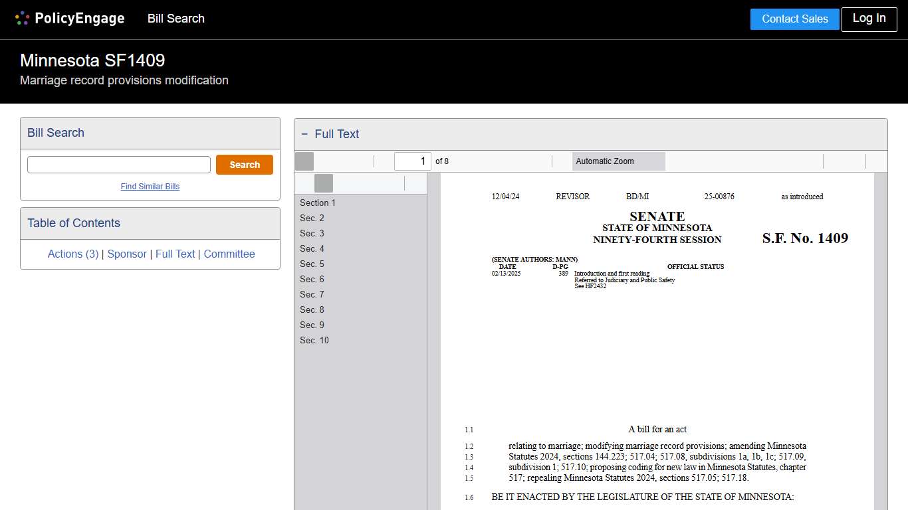
Task: Click the PolicyEngage logo icon
Action: [x=22, y=18]
